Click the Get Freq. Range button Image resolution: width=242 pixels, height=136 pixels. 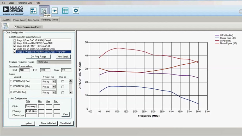click(38, 57)
